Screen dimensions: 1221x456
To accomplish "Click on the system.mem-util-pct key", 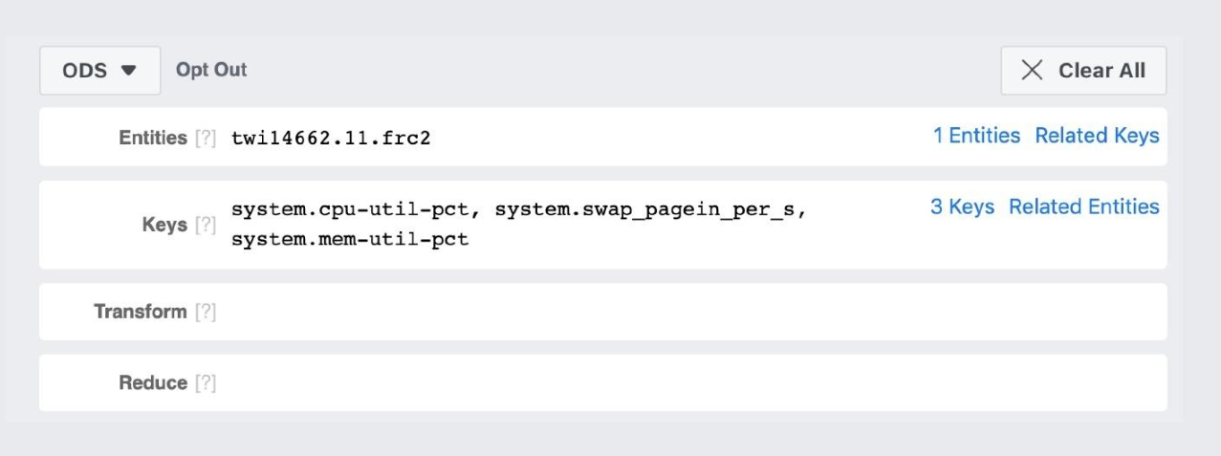I will click(x=350, y=239).
